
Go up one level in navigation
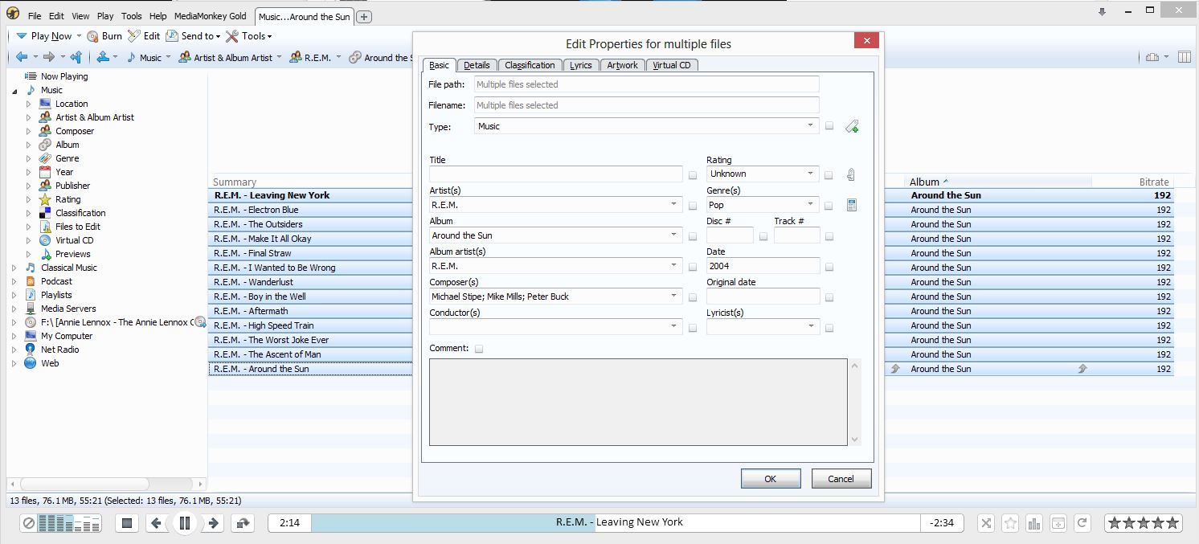pyautogui.click(x=76, y=57)
